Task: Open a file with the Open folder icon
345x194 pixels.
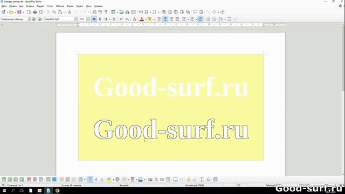Action: [11, 12]
